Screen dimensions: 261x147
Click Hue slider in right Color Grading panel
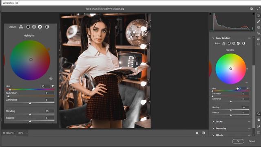coord(231,91)
